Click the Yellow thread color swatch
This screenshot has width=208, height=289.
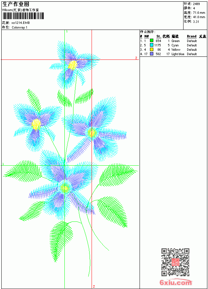152,49
